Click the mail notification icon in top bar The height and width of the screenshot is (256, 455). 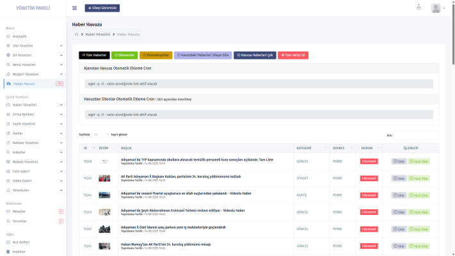click(419, 8)
